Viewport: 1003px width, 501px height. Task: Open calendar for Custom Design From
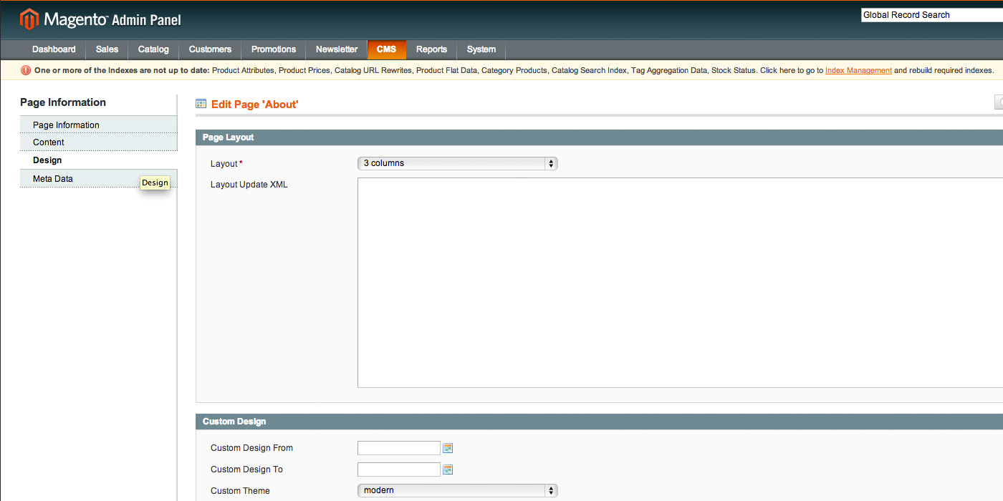click(x=448, y=448)
